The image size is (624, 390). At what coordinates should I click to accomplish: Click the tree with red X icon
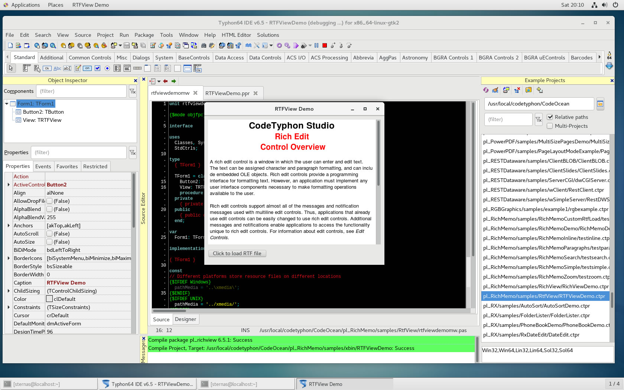click(x=517, y=90)
